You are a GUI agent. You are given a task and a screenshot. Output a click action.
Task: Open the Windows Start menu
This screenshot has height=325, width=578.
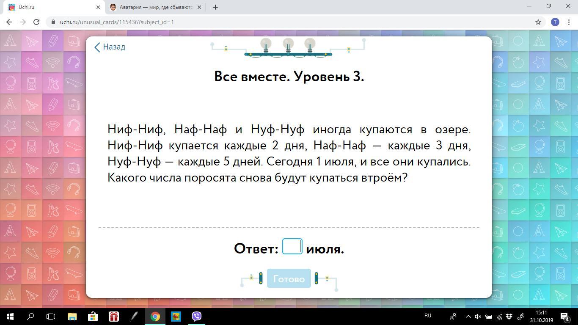point(10,316)
